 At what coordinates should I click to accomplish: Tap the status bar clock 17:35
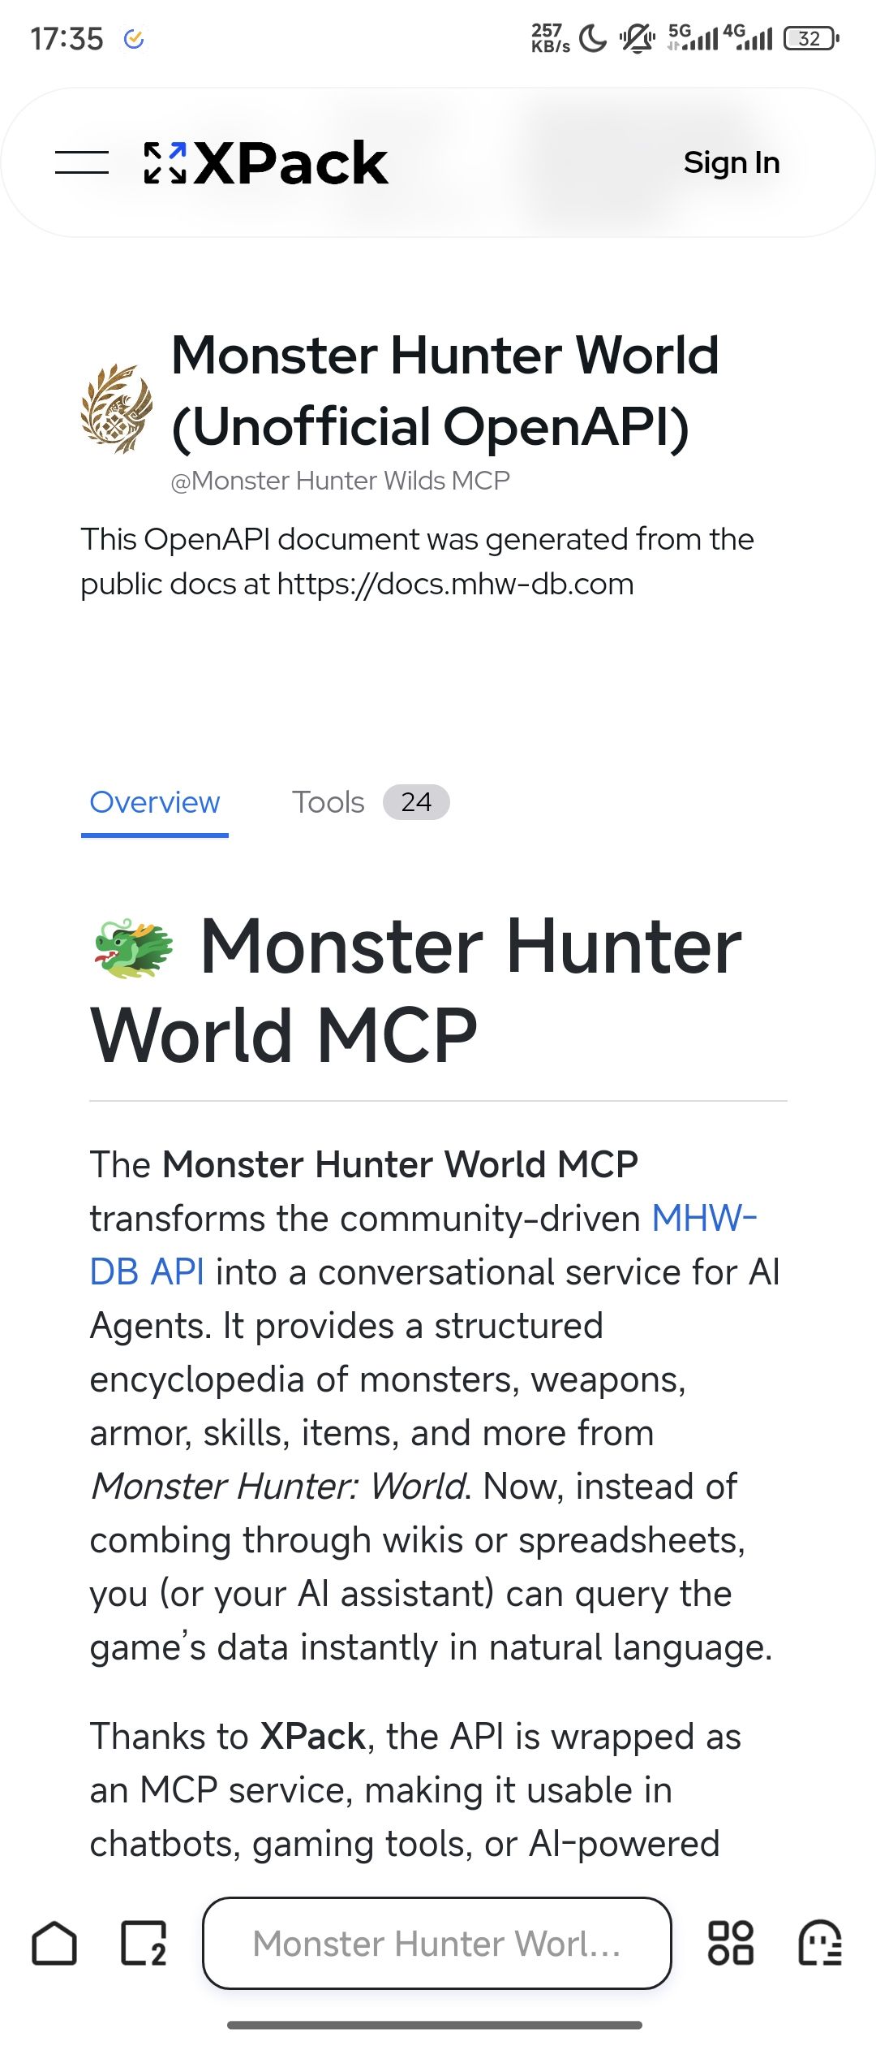tap(67, 39)
